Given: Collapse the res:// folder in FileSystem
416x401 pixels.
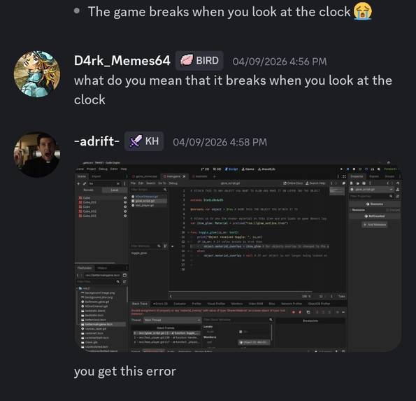Looking at the screenshot, I should point(77,288).
